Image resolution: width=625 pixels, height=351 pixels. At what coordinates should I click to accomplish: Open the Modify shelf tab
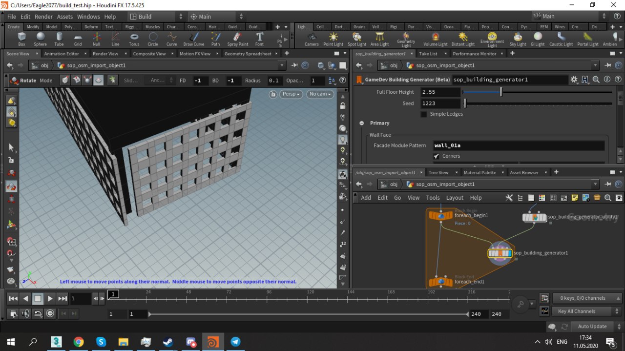pos(33,27)
